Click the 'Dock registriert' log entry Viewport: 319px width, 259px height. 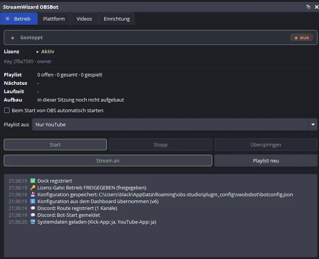click(55, 181)
